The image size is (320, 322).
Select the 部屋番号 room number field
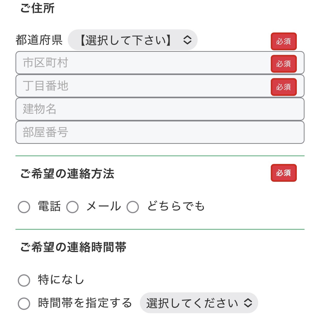coord(160,132)
